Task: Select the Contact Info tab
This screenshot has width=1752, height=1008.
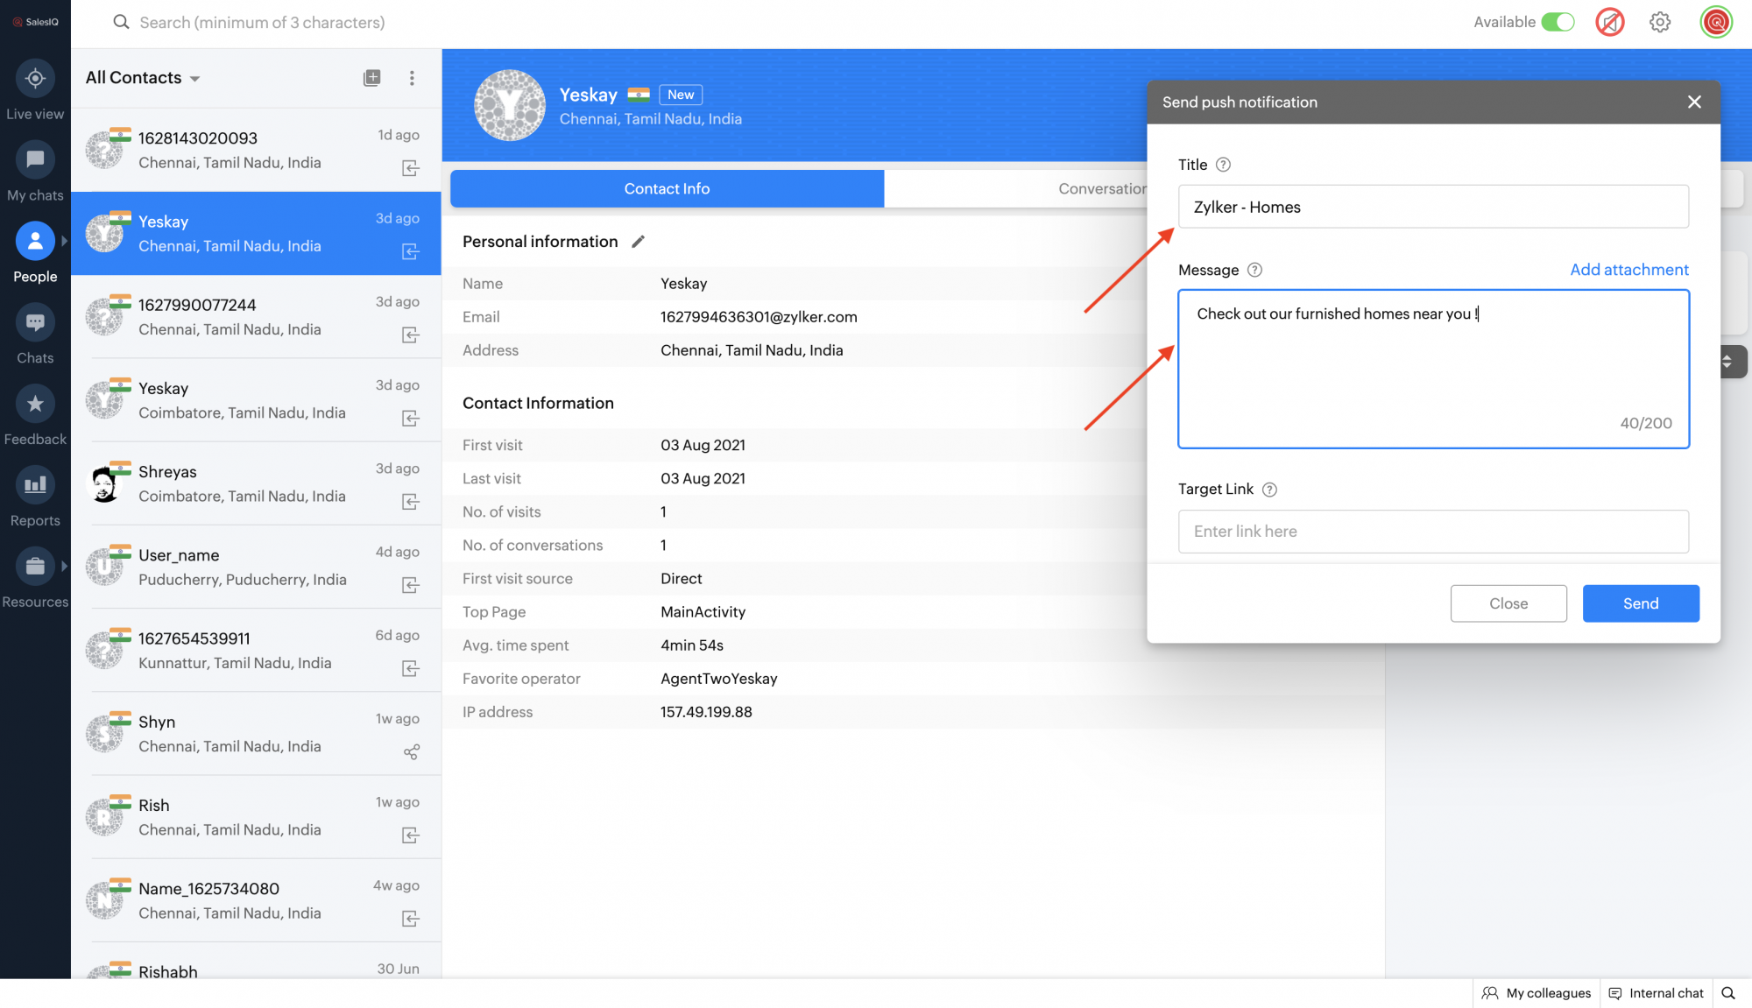Action: pos(667,188)
